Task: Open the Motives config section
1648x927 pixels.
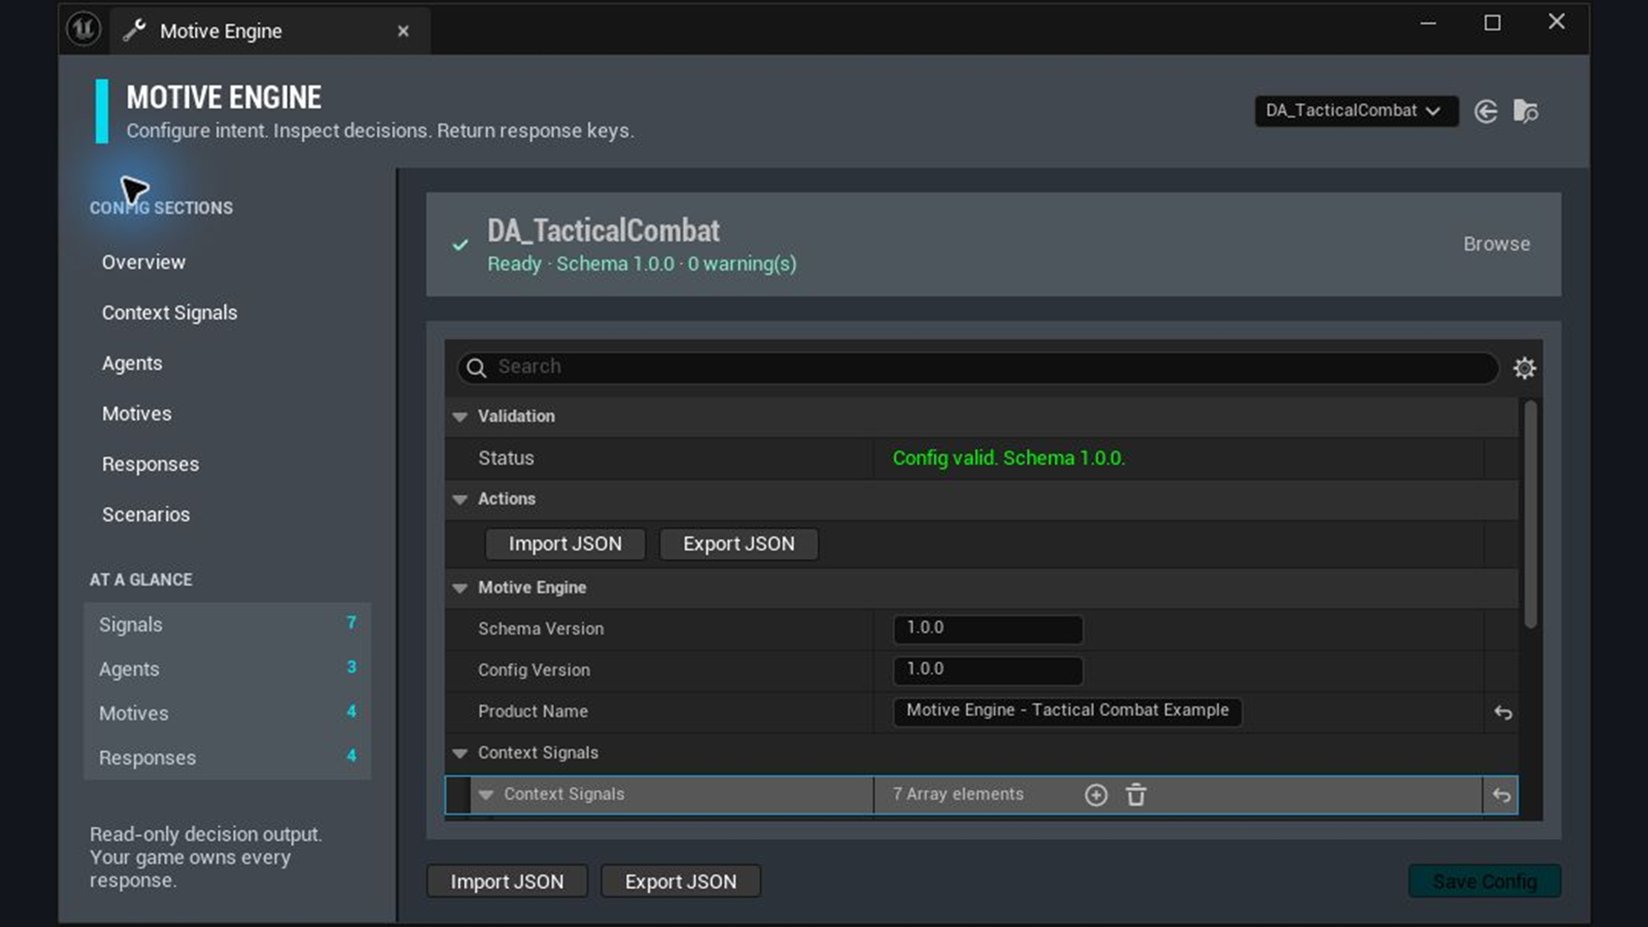Action: click(136, 414)
